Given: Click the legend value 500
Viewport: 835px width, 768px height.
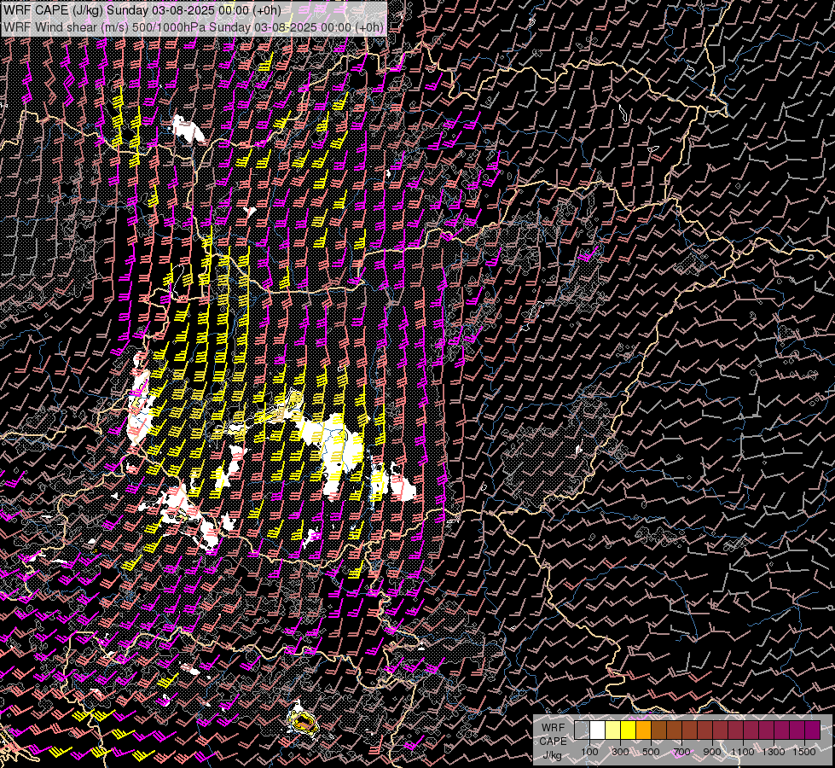Looking at the screenshot, I should pyautogui.click(x=651, y=752).
